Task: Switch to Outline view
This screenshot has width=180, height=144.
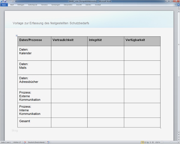Action: [x=150, y=142]
